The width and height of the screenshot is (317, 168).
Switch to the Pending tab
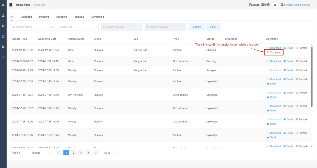click(44, 17)
